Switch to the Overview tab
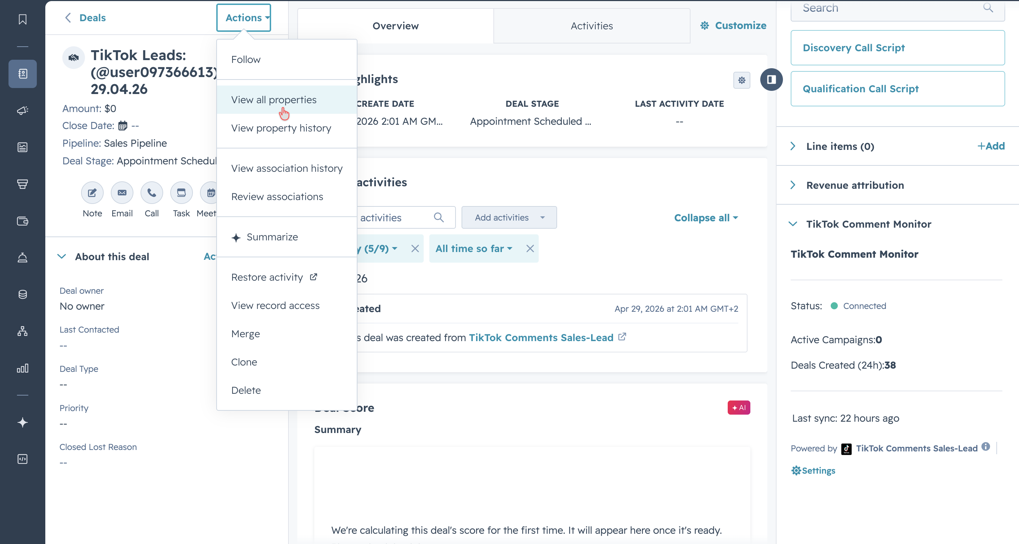Screen dimensions: 1019x544 (x=395, y=26)
